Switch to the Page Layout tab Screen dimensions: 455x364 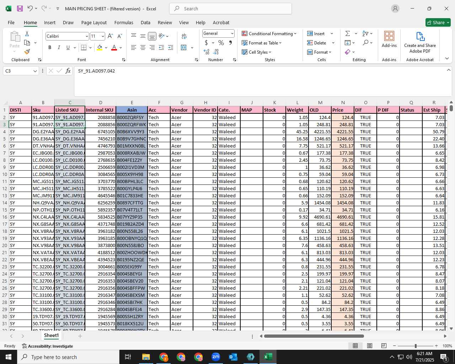tap(94, 22)
